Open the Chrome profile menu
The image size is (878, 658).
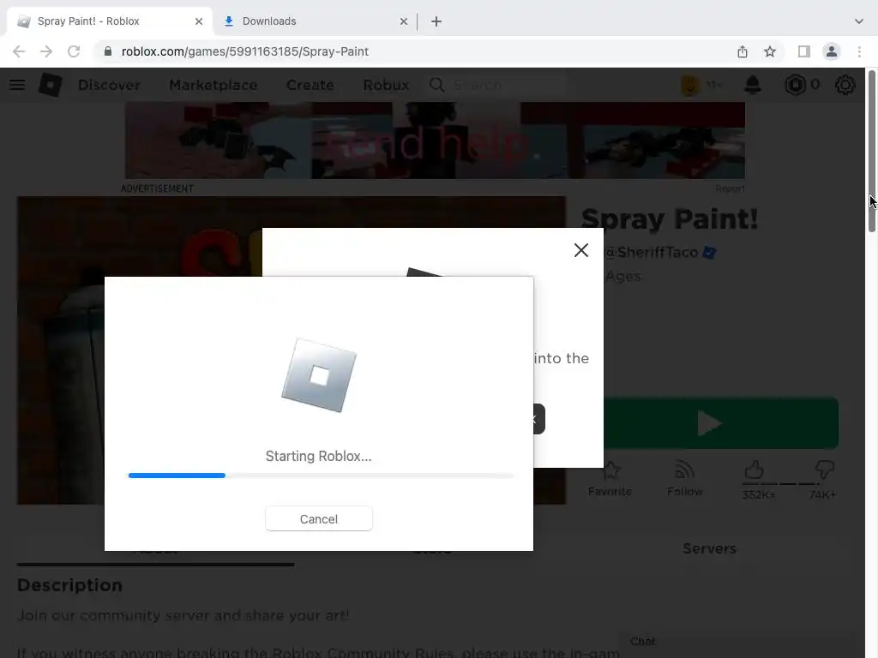coord(832,51)
